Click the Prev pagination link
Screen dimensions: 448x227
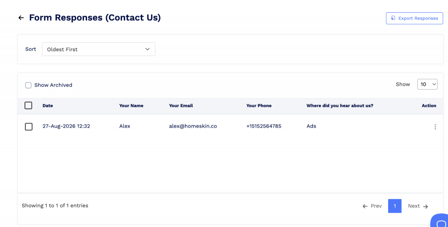coord(372,206)
